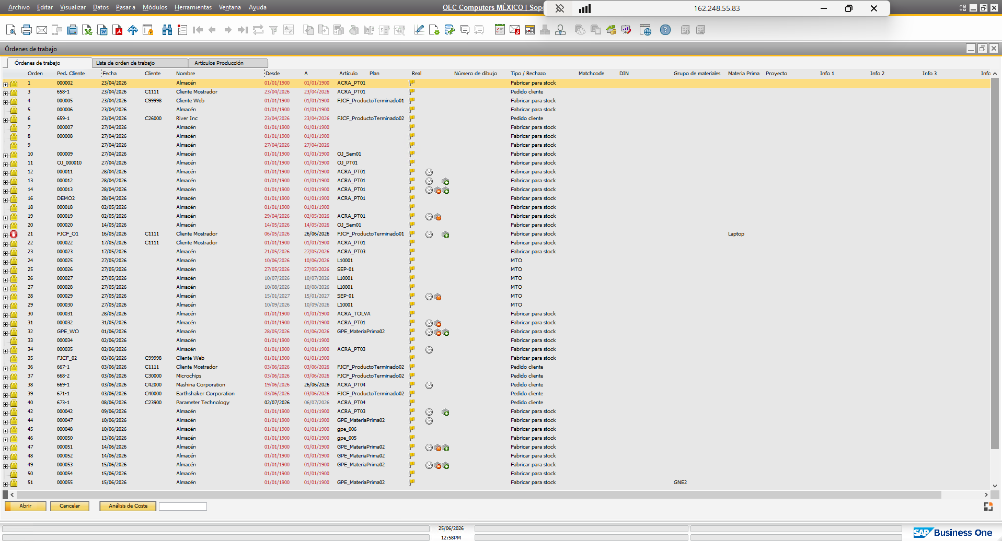
Task: Expand the tree node for order 3
Action: [5, 93]
